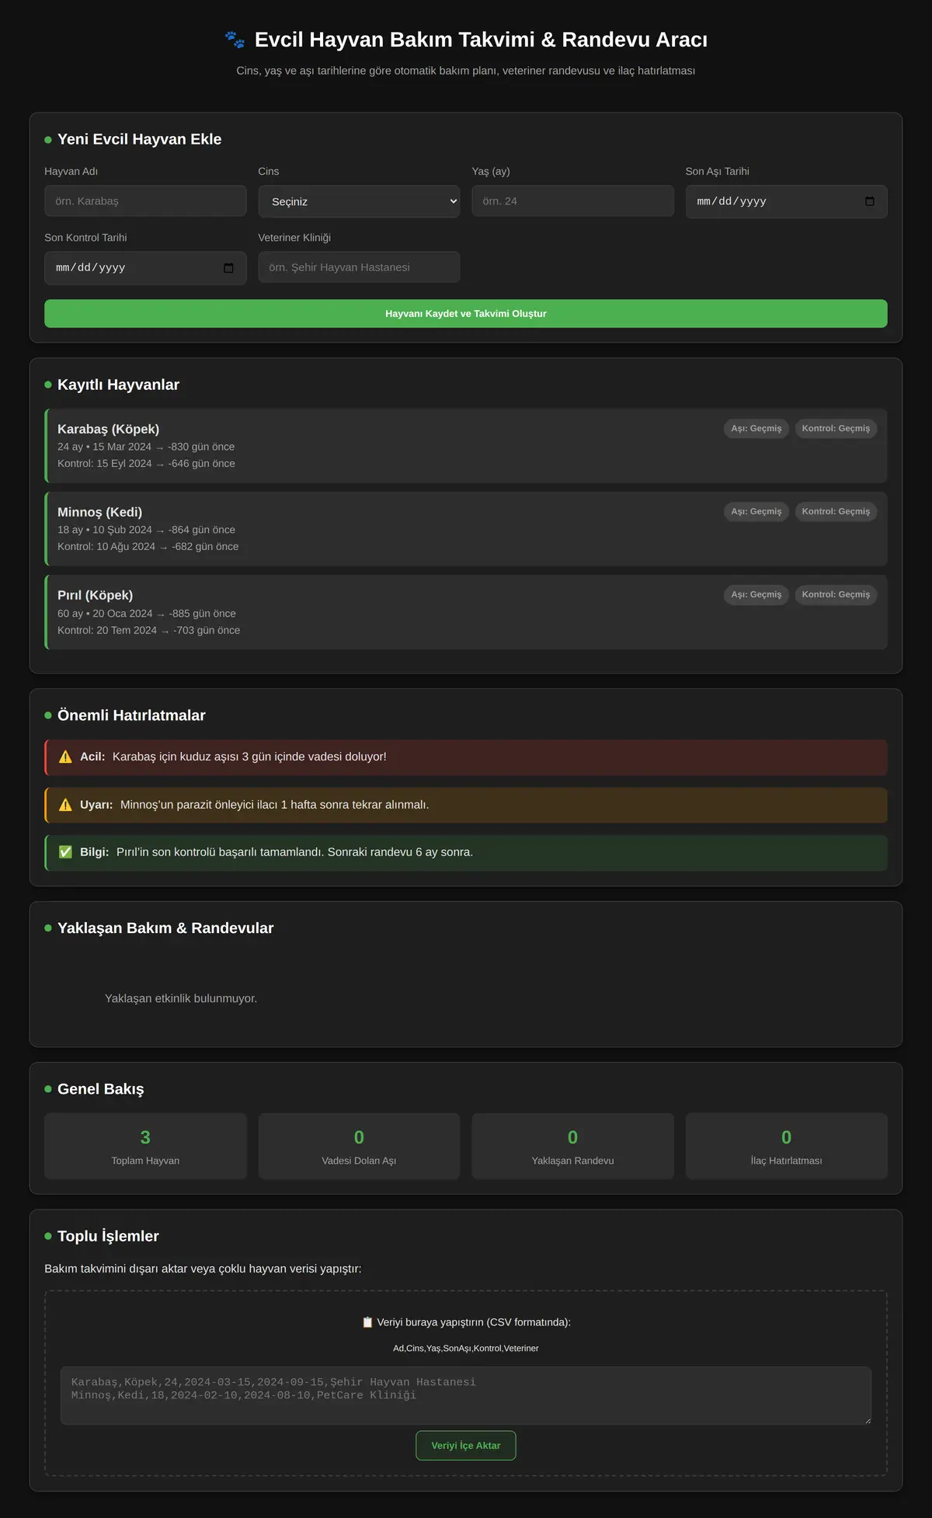Click the Veriyi İçe Aktar button
This screenshot has height=1518, width=932.
(466, 1446)
